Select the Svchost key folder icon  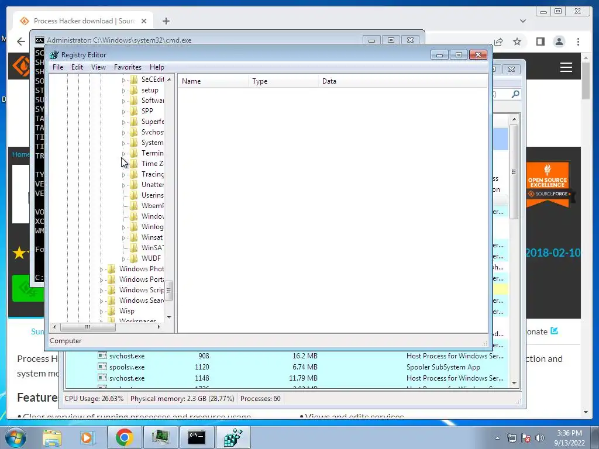click(x=134, y=132)
